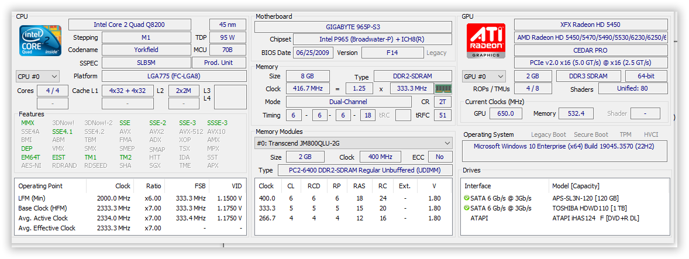This screenshot has height=259, width=689.
Task: Click the 06/25/2009 BIOS date field
Action: point(313,53)
